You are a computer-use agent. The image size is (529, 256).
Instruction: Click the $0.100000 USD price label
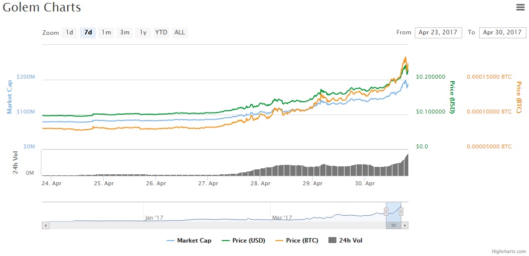(x=431, y=112)
